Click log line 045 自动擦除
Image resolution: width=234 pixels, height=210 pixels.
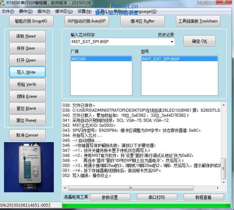tap(82, 140)
